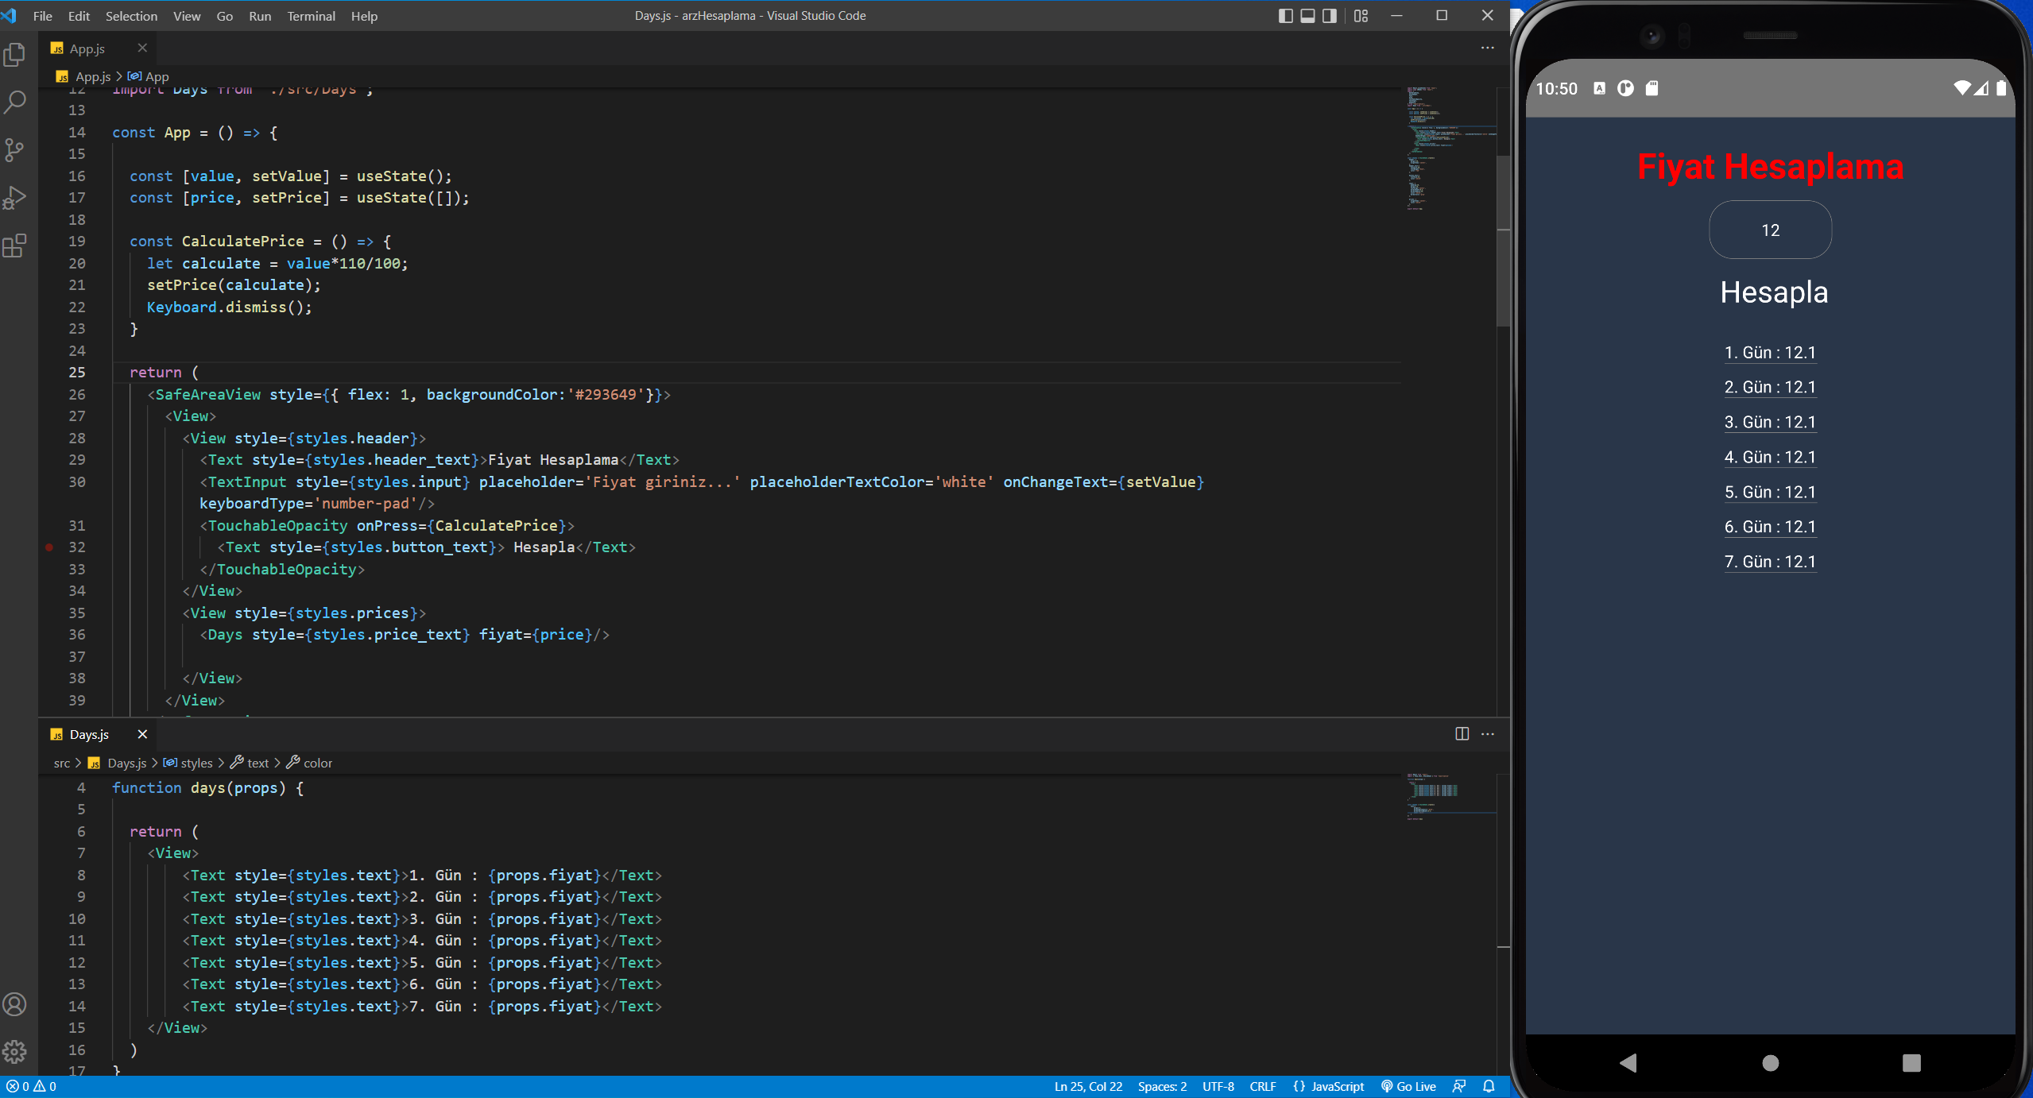The image size is (2033, 1098).
Task: Click the notifications bell in the status bar
Action: click(1489, 1086)
